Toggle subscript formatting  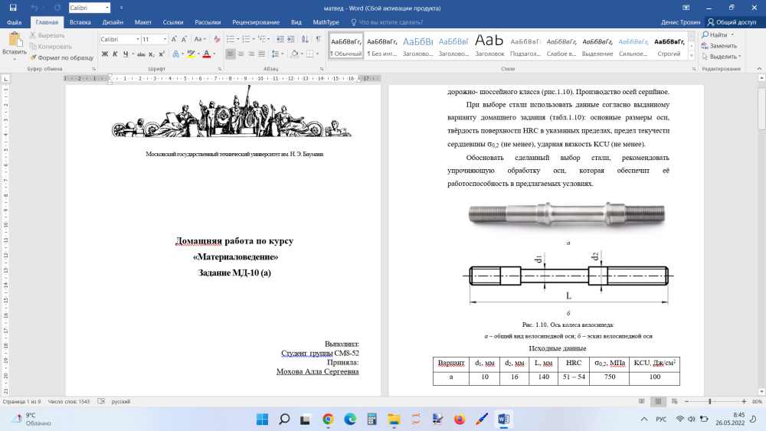151,54
